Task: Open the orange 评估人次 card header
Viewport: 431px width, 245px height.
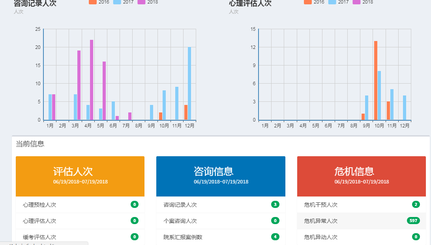Action: click(80, 176)
